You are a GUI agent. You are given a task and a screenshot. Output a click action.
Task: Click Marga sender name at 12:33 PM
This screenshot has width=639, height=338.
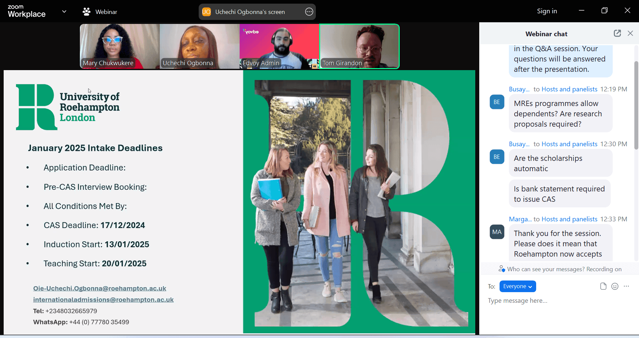[x=520, y=219]
